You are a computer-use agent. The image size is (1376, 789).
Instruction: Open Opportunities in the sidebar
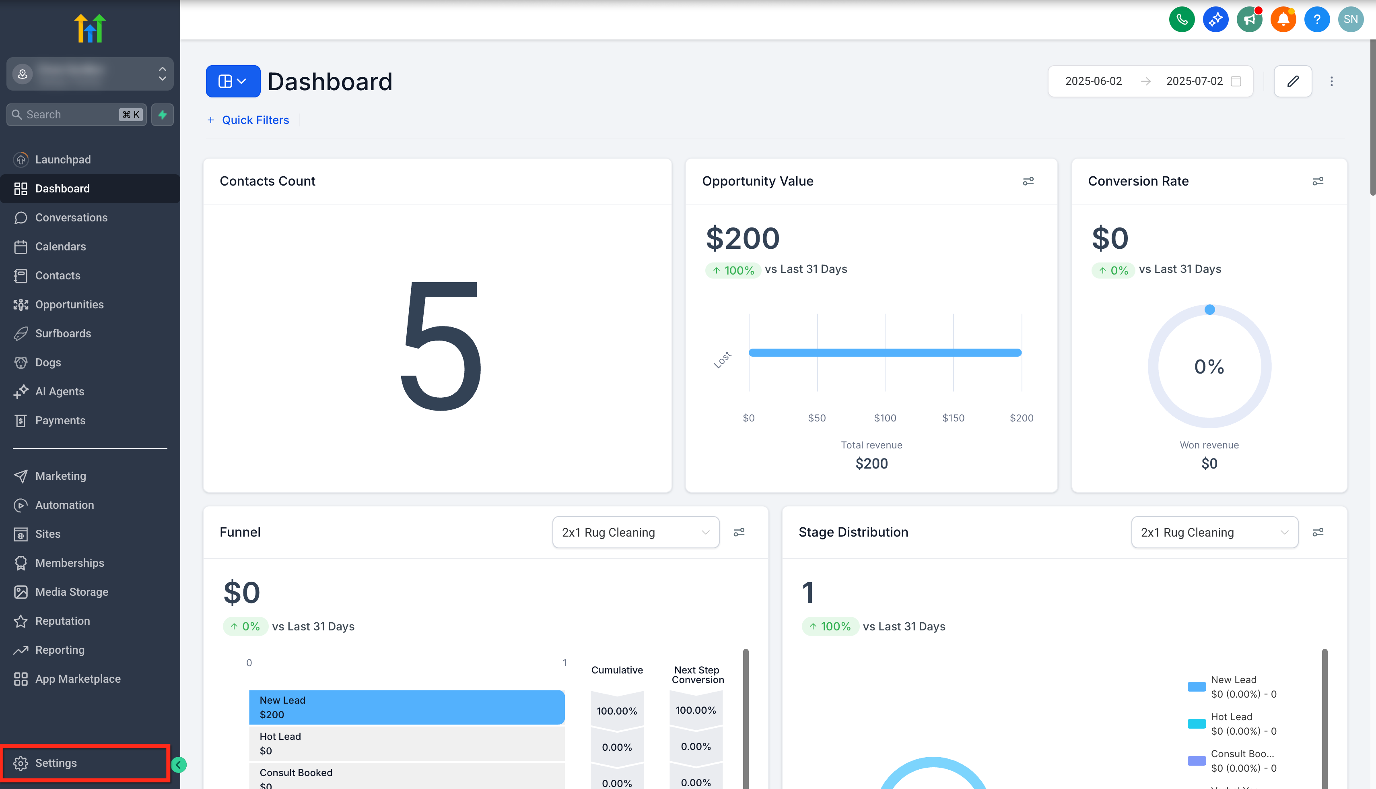69,305
